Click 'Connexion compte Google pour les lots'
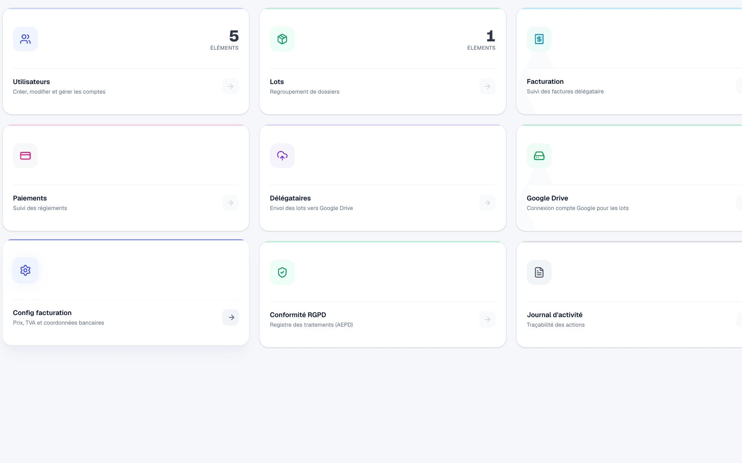 pyautogui.click(x=578, y=208)
